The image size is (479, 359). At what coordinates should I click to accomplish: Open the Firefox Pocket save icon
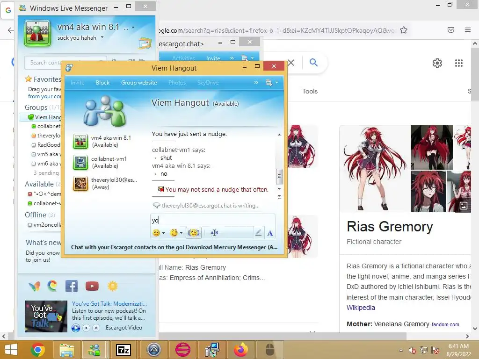451,30
